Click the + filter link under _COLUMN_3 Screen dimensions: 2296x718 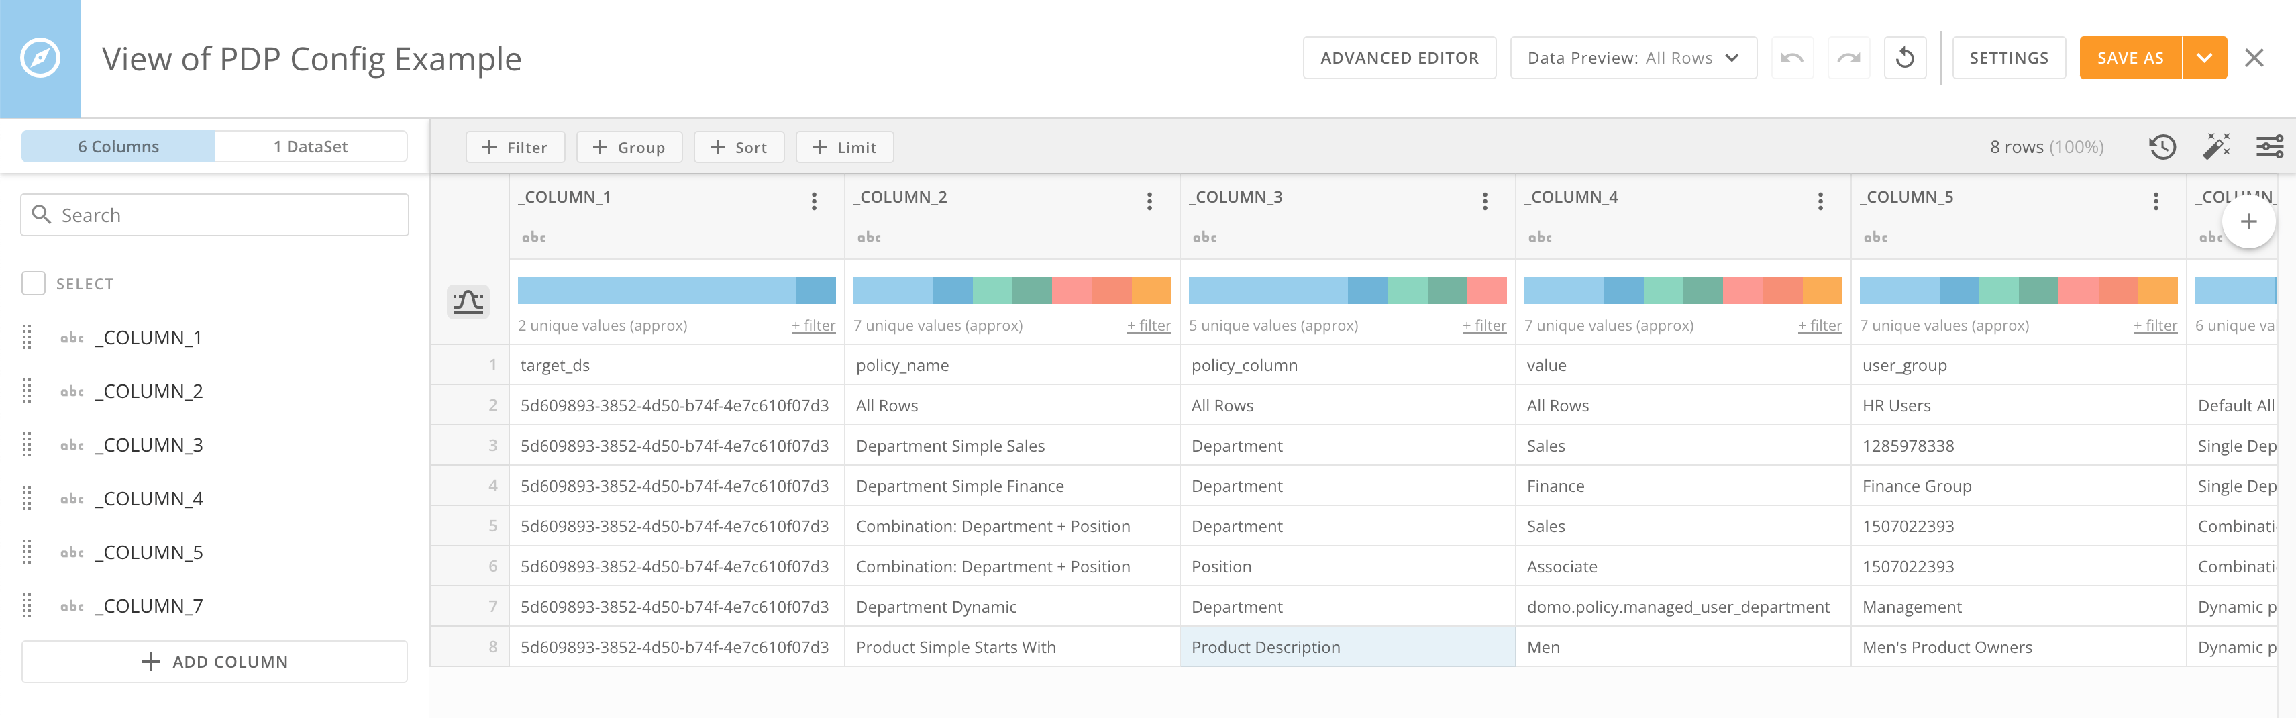(x=1484, y=326)
